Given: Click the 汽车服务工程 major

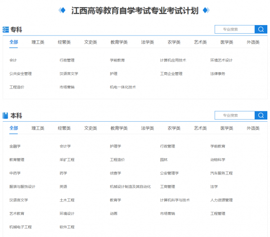Looking at the screenshot, I should click(221, 173).
